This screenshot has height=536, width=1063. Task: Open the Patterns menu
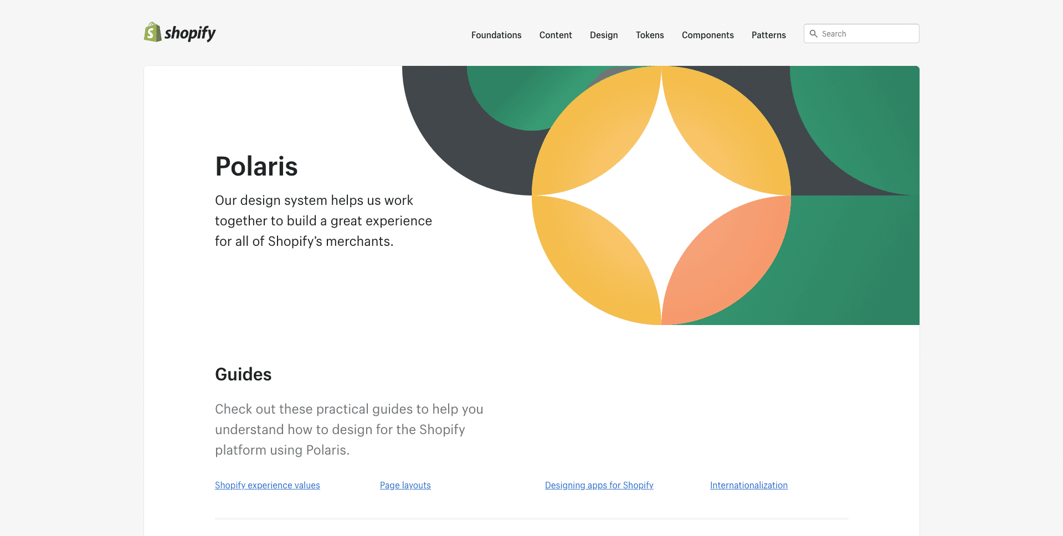click(769, 35)
